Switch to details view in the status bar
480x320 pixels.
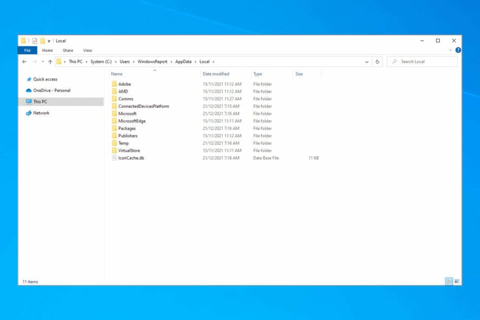click(449, 281)
